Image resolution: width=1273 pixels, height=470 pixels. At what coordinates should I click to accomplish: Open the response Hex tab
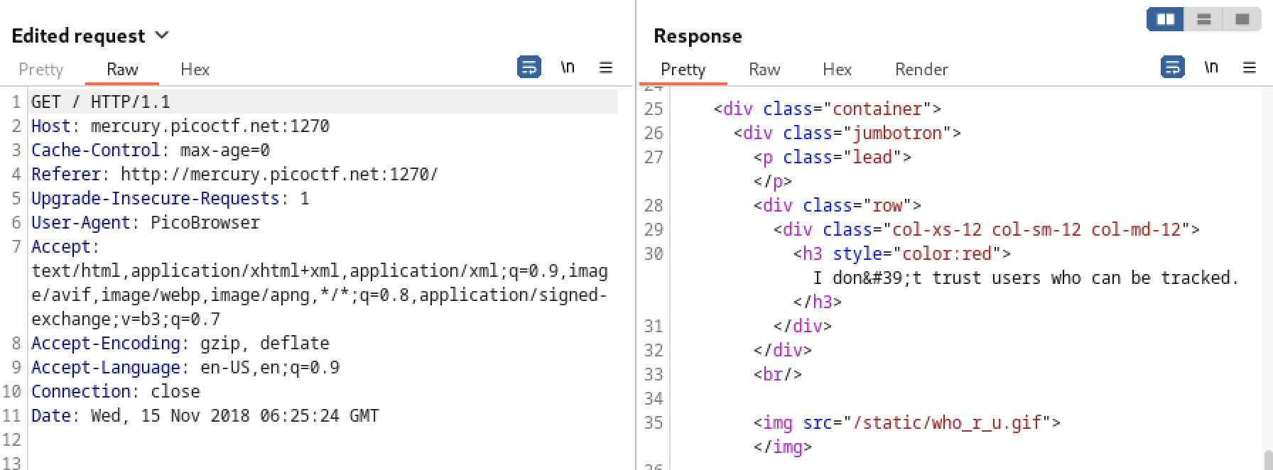tap(837, 70)
